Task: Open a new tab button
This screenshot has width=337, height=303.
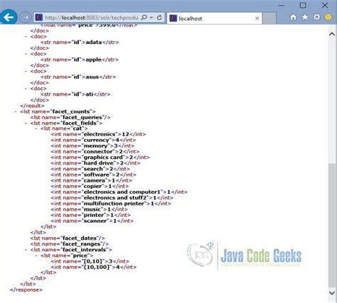Action: click(x=269, y=18)
